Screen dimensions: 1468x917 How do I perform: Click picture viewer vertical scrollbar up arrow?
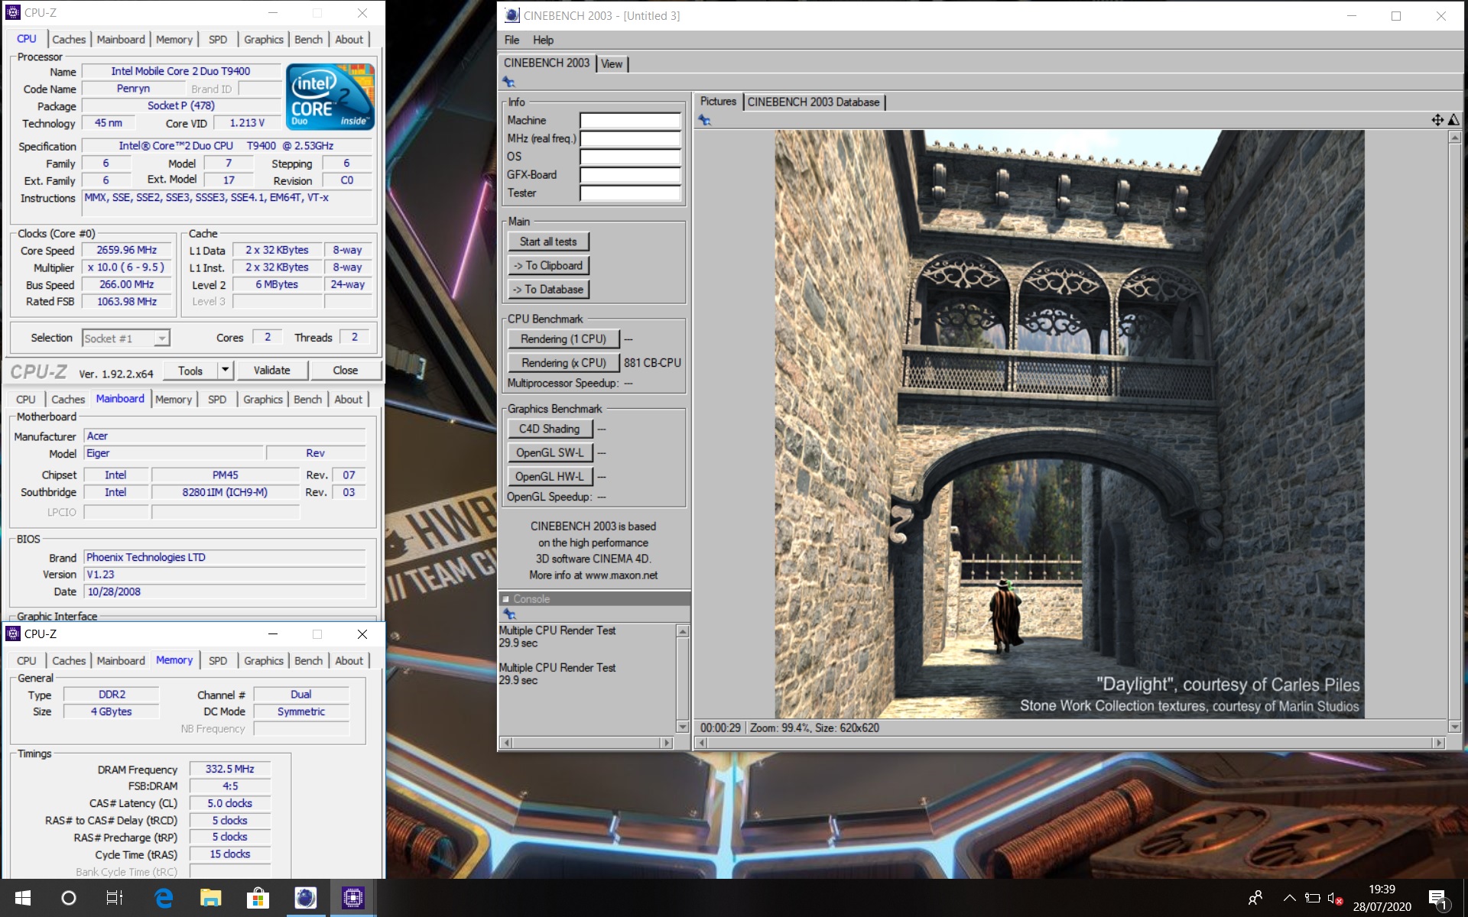1454,137
